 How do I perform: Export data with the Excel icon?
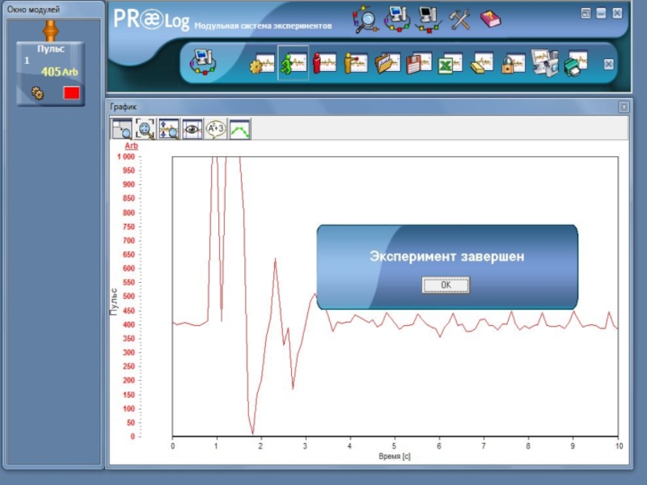(x=450, y=63)
